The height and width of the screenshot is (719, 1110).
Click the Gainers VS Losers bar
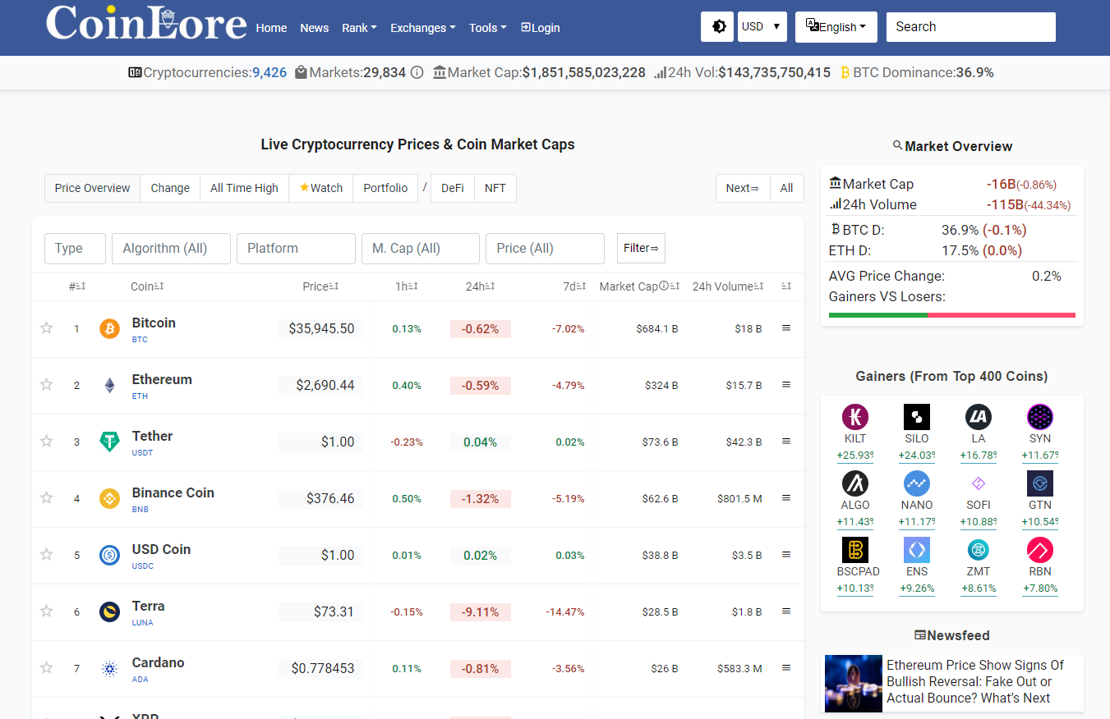(x=952, y=314)
